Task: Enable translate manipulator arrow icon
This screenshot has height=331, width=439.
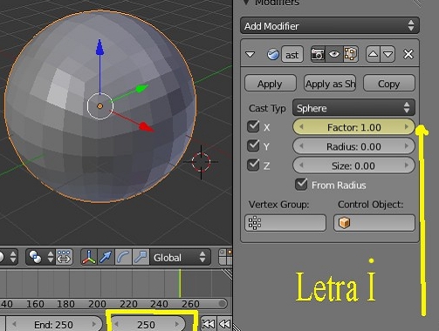Action: [x=106, y=257]
